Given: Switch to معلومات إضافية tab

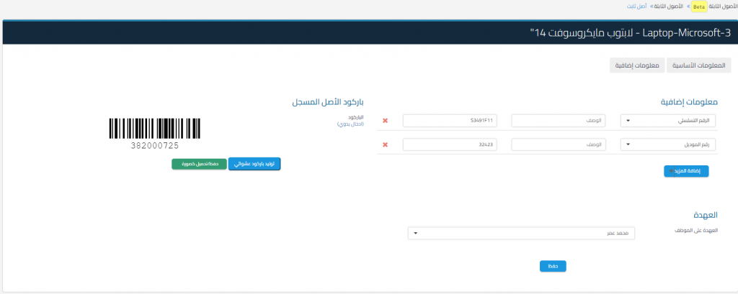Looking at the screenshot, I should pos(637,65).
